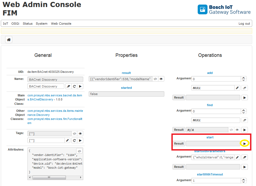Toggle the eye icon next to Tags
The image size is (256, 186).
tap(80, 134)
